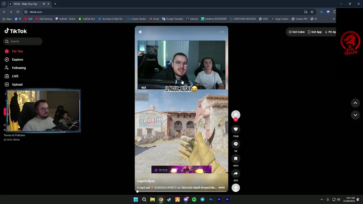Focus the TikTok Search field
Screen dimensions: 363x204
(23, 41)
